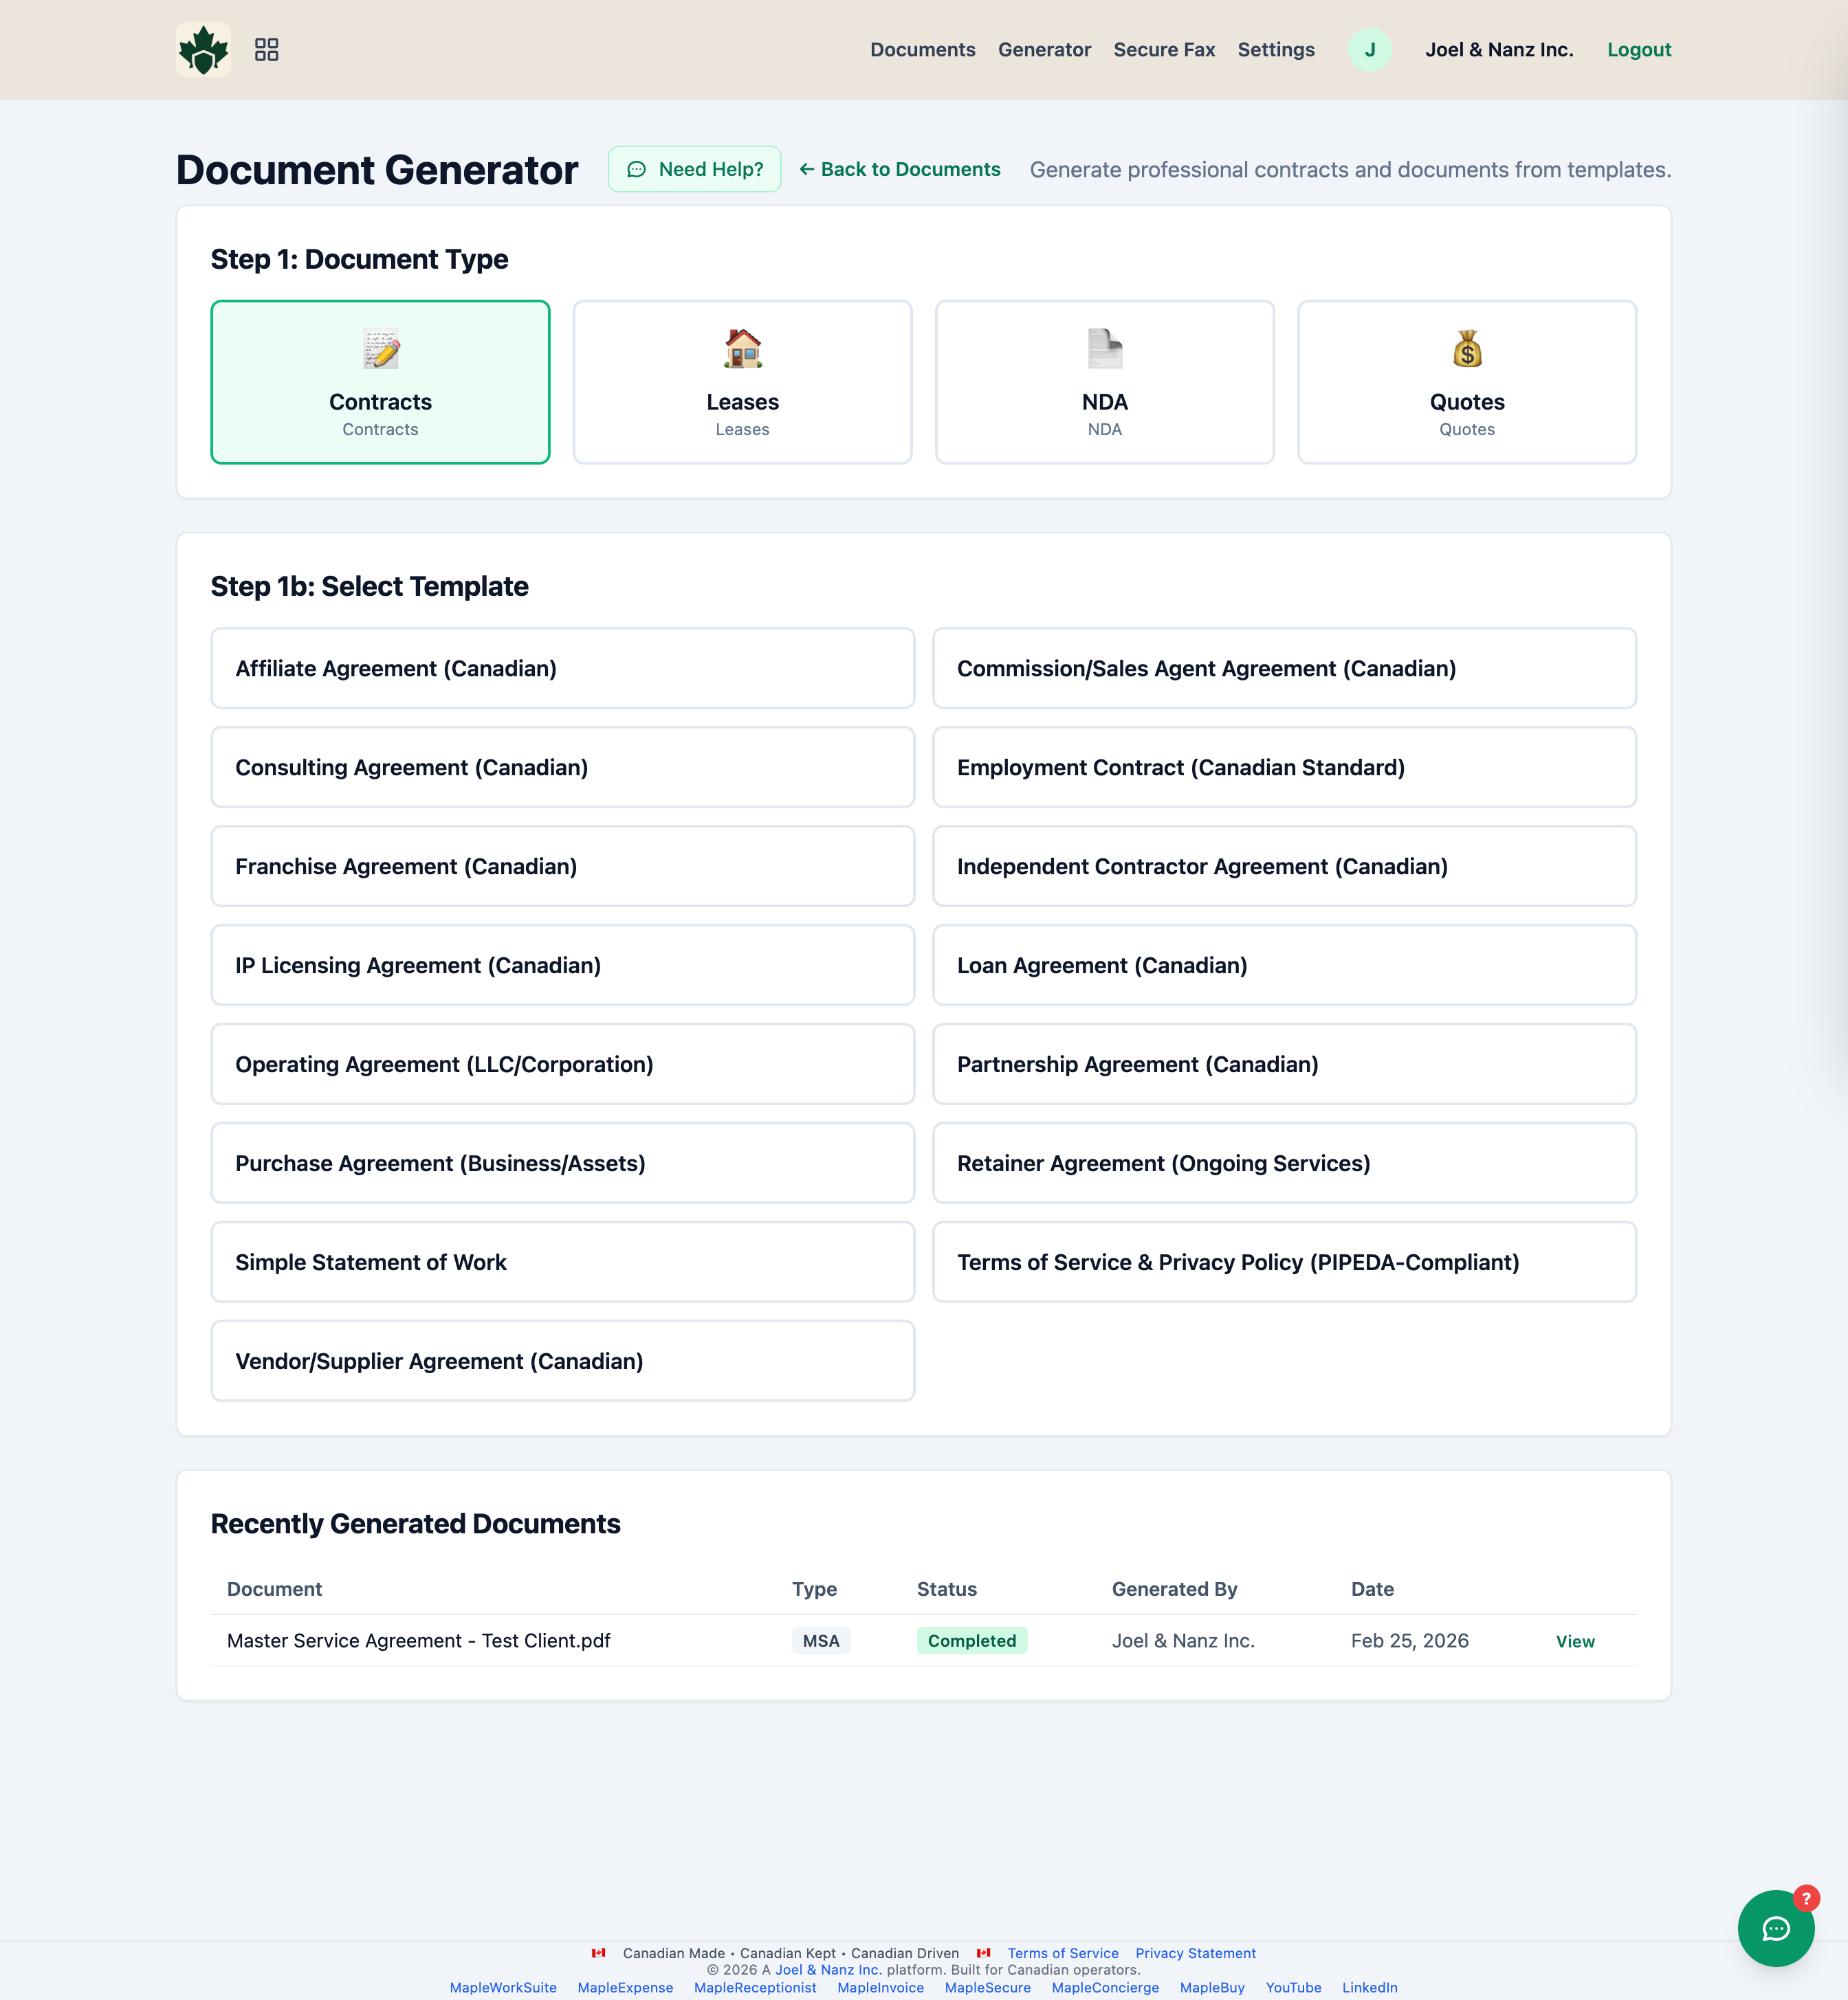1848x2000 pixels.
Task: Choose the Employment Contract (Canadian Standard) template
Action: (1284, 768)
